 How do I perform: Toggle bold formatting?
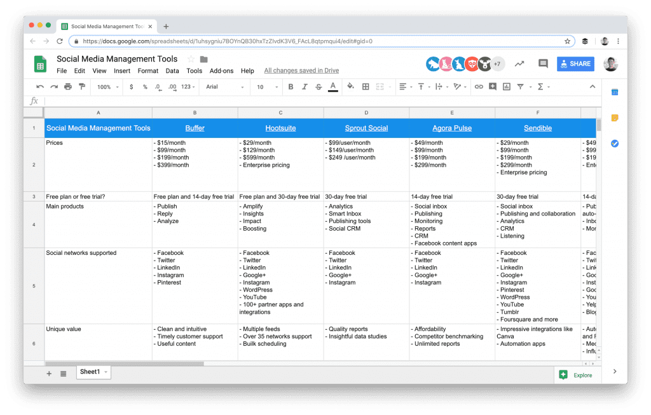click(x=291, y=87)
